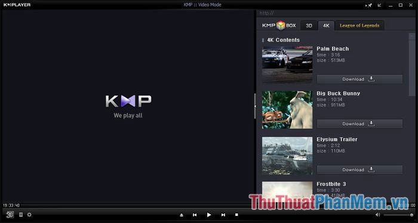Screen dimensions: 418x223
Task: Collapse the side panel with the divider arrow
Action: [255, 106]
